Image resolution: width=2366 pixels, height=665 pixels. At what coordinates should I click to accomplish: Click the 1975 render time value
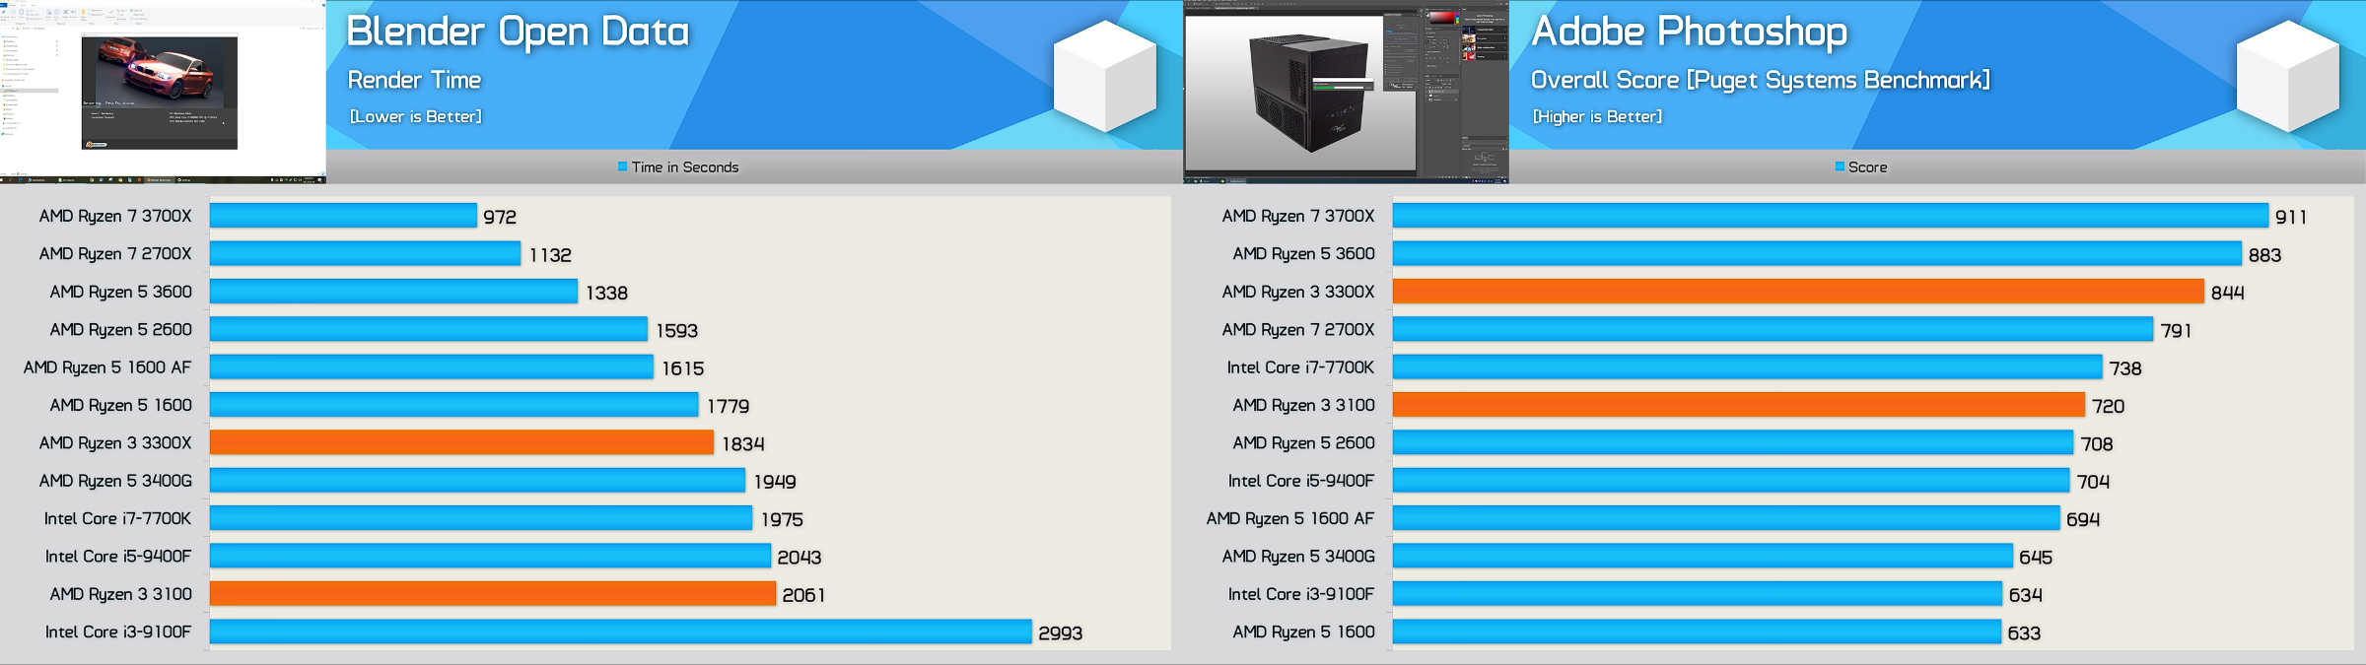point(782,519)
